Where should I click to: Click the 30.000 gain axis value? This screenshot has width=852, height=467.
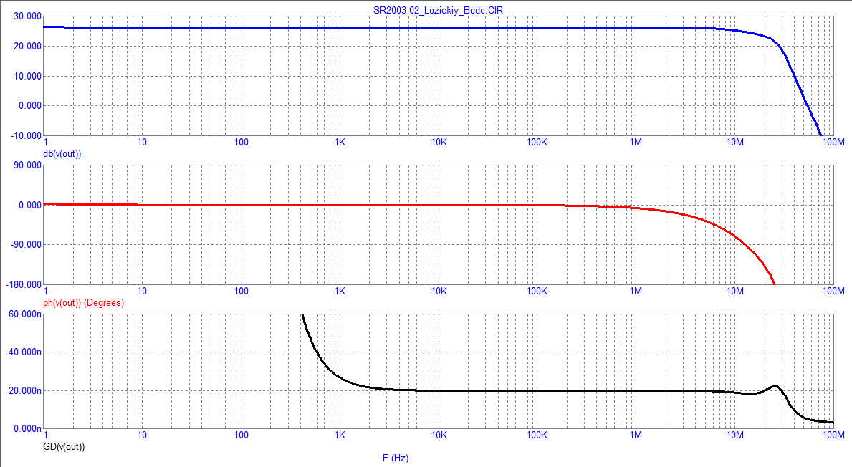[x=28, y=16]
